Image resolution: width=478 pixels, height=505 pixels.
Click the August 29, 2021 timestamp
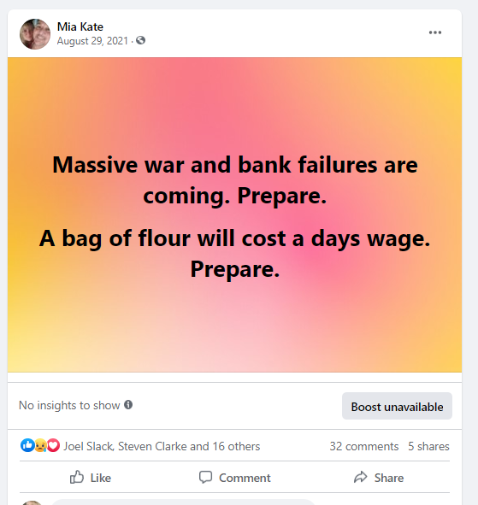(x=92, y=41)
